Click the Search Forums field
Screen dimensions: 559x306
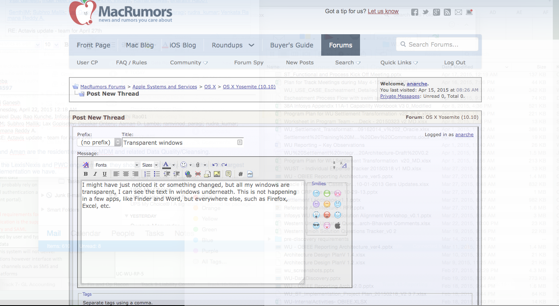click(x=437, y=45)
